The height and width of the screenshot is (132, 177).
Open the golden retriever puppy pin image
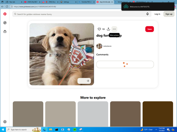click(62, 54)
